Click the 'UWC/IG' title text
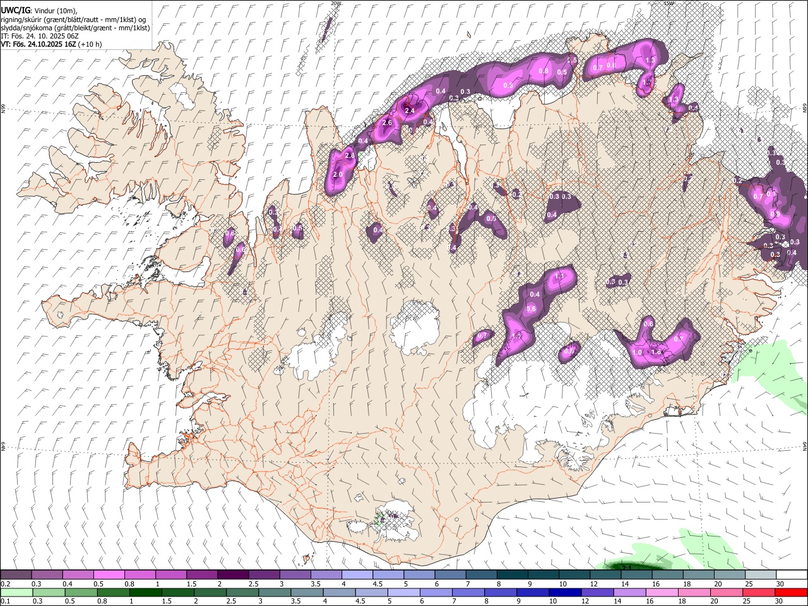Screen dimensions: 808x606 [x=15, y=10]
